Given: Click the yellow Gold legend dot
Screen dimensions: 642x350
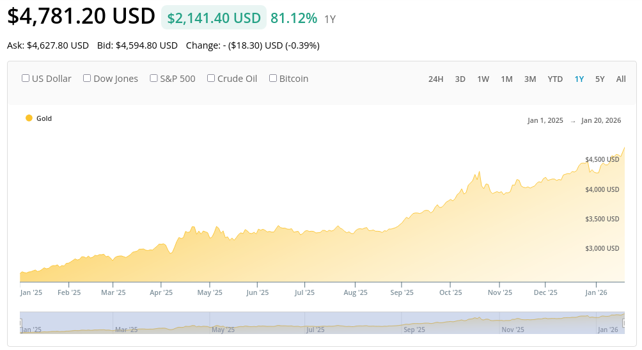Looking at the screenshot, I should [29, 118].
